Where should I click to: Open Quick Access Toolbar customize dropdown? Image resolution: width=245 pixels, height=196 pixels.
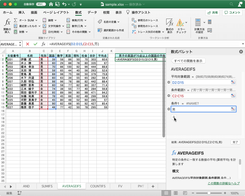tap(81, 4)
